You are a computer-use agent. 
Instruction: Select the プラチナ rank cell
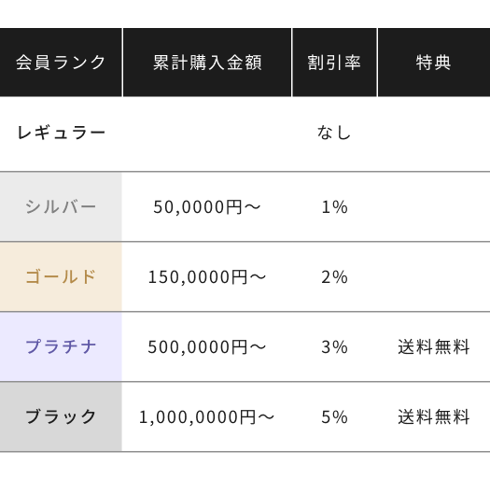(x=61, y=346)
